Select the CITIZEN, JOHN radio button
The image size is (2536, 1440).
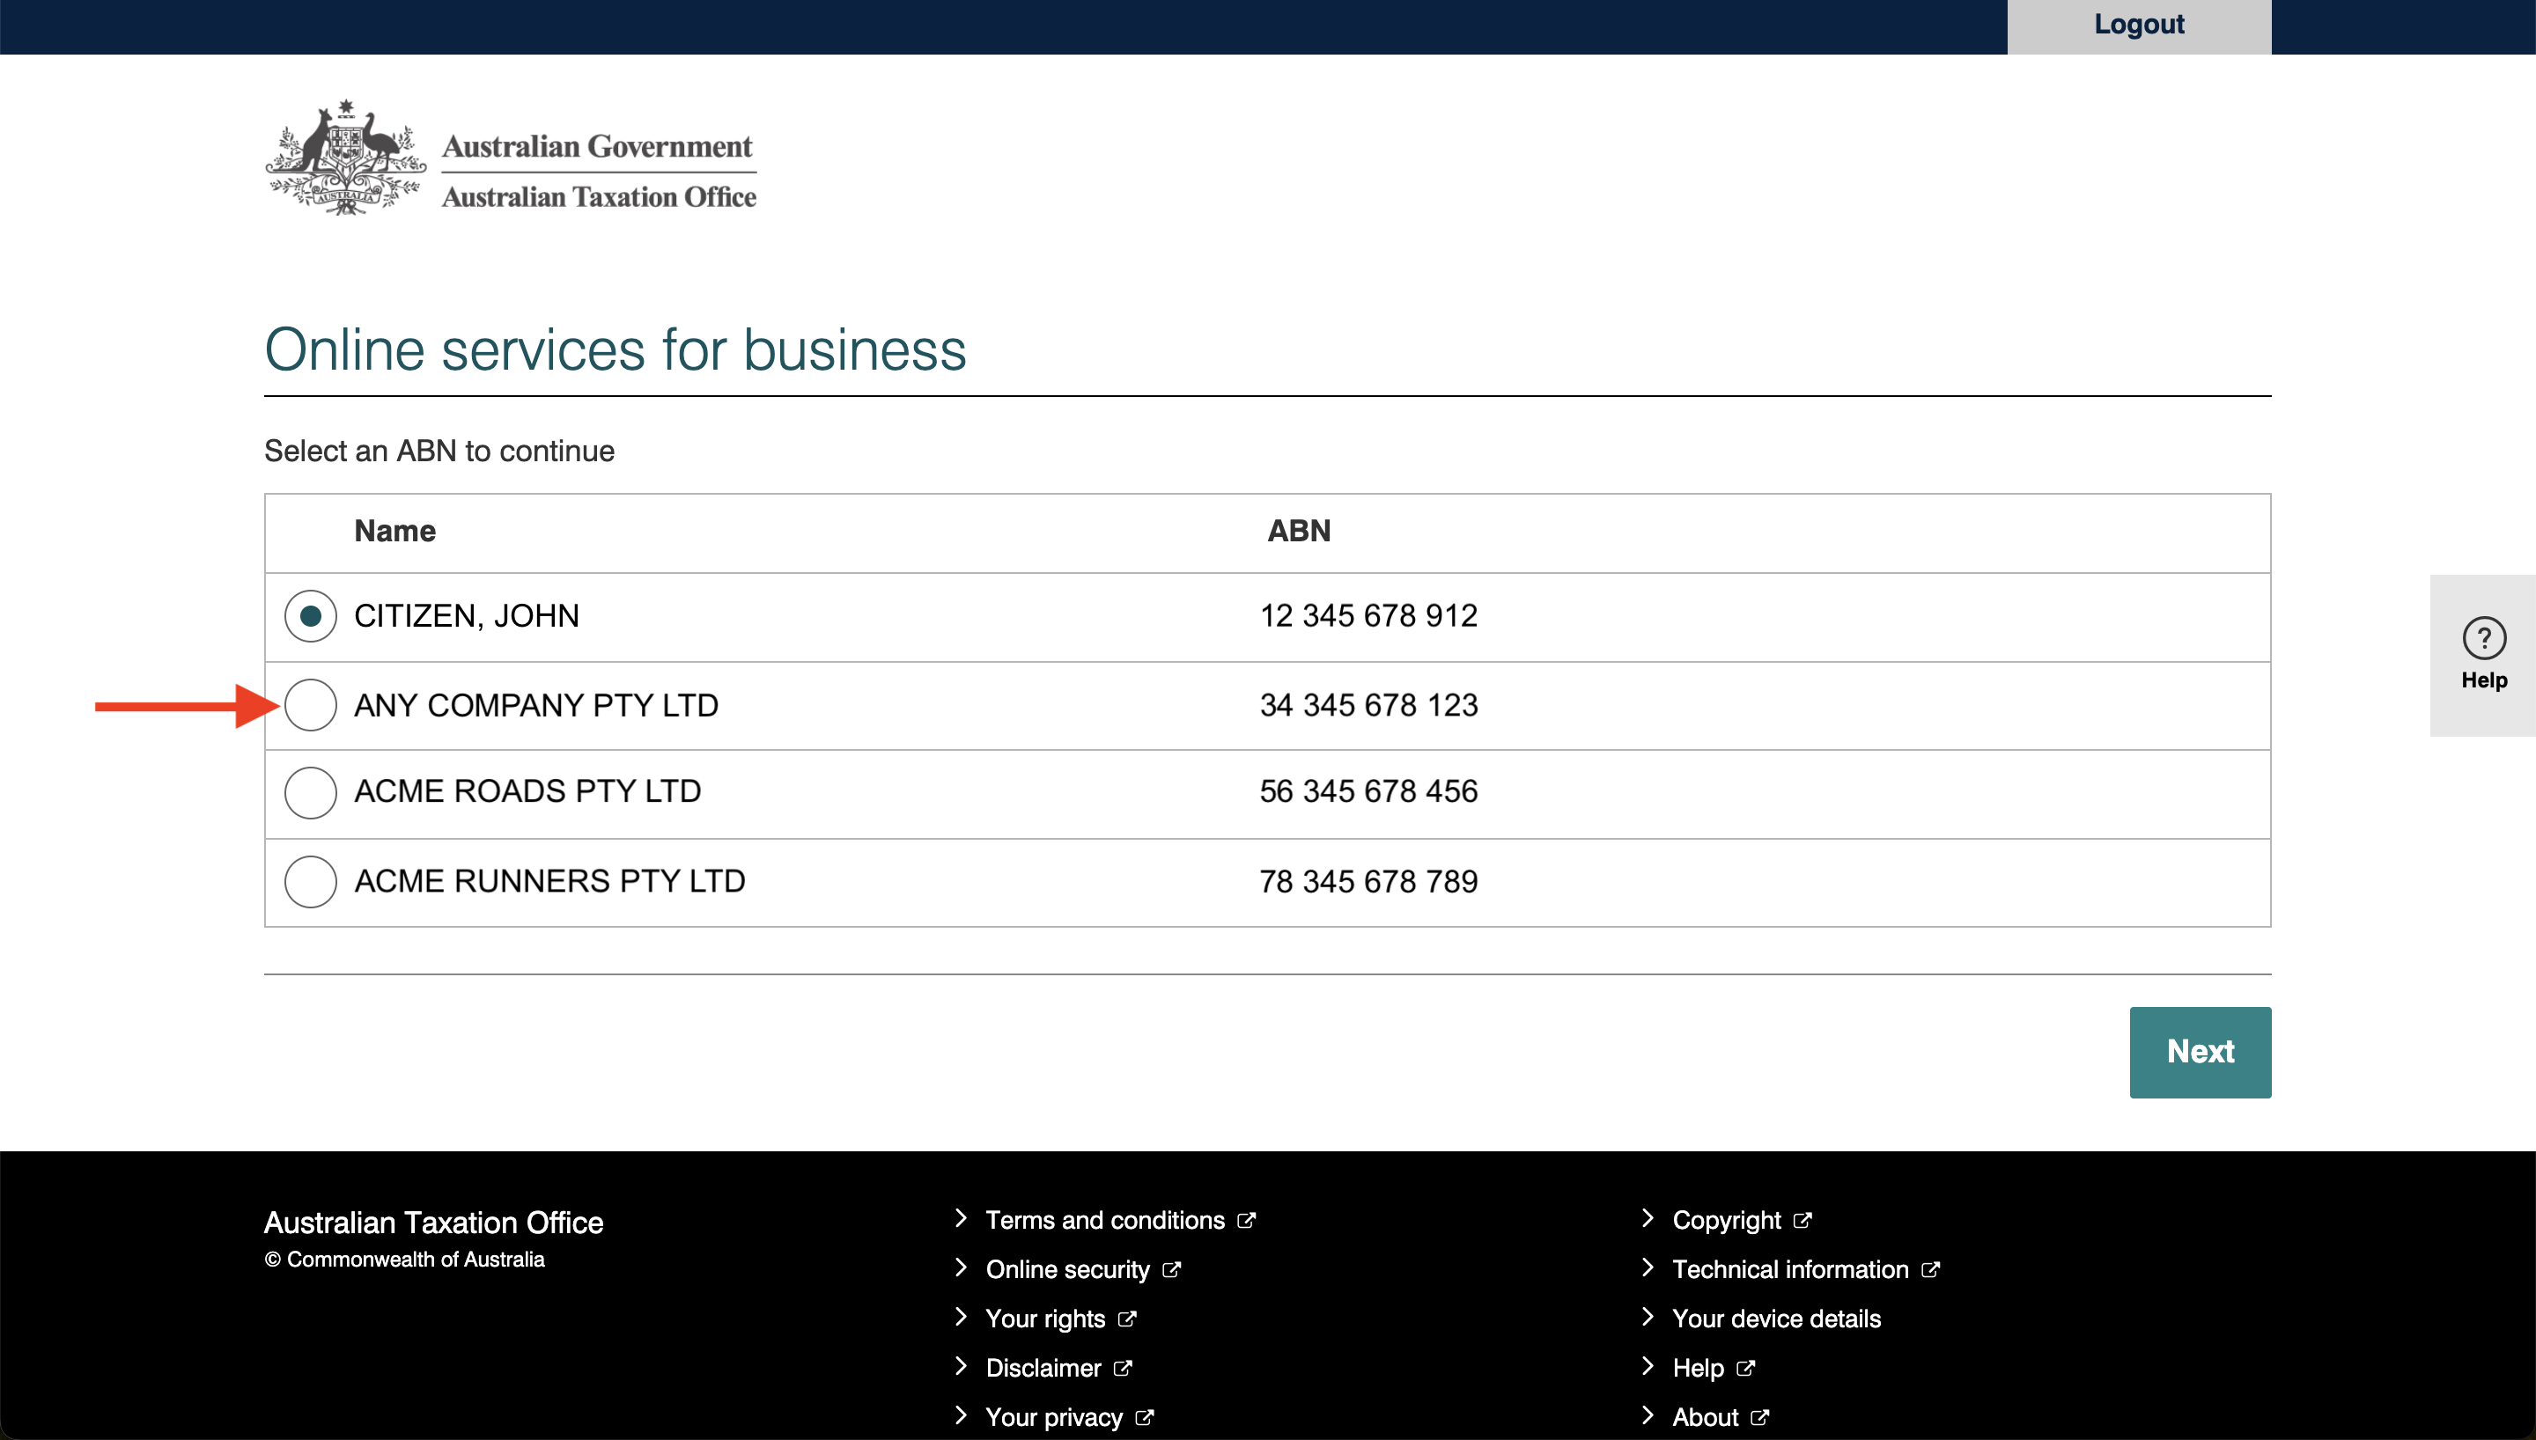(x=311, y=616)
